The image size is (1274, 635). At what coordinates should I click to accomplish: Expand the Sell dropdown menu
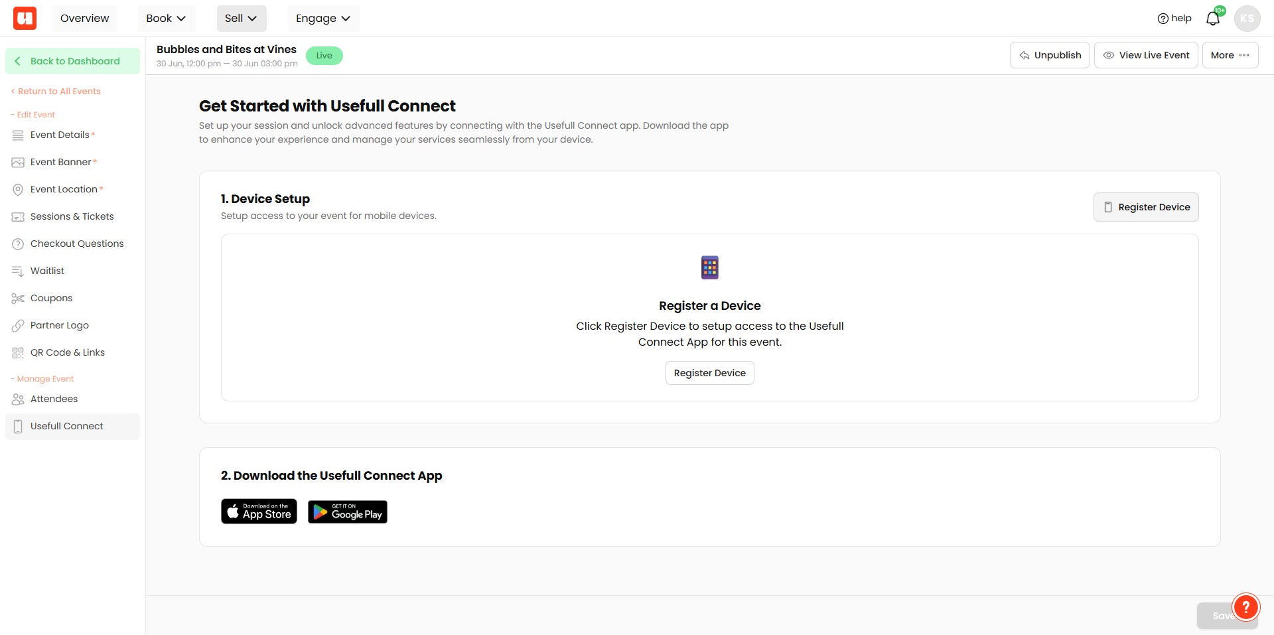[242, 19]
